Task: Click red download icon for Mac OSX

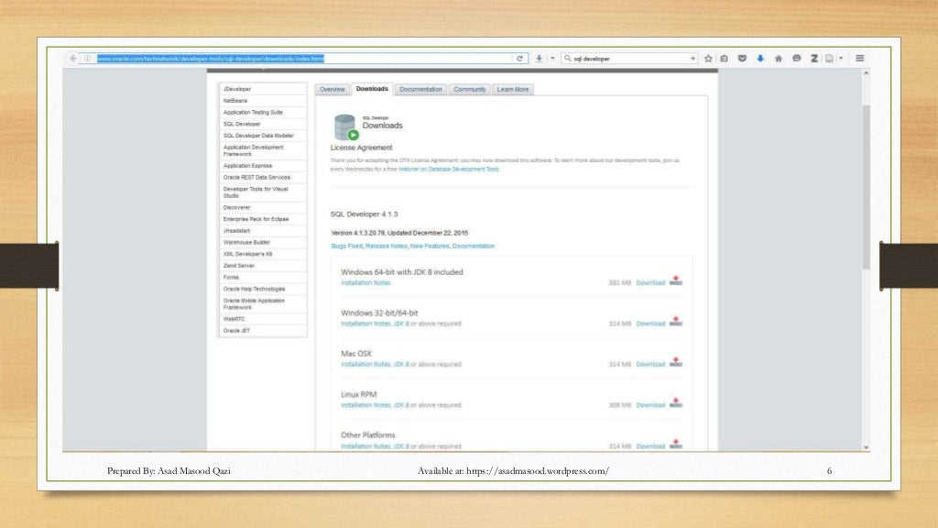Action: click(x=676, y=362)
